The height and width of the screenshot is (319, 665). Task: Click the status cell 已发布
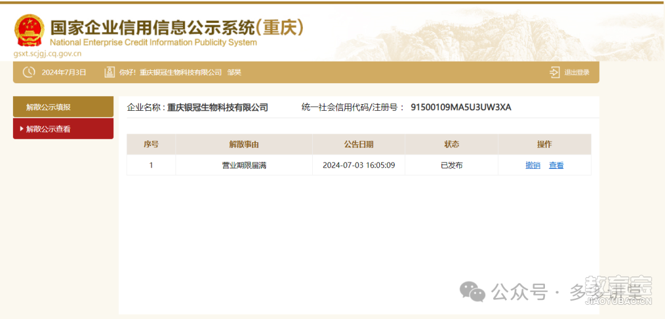point(452,166)
